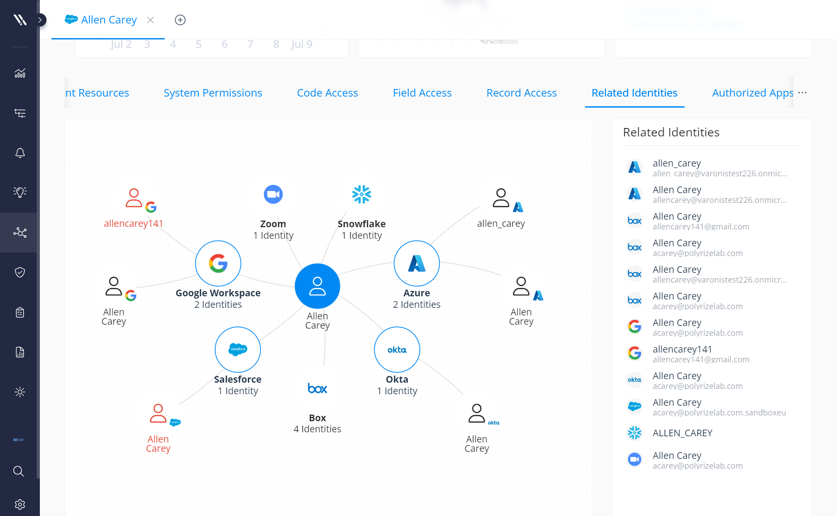Screen dimensions: 837x516
Task: Click the Azure node in the graph
Action: coord(417,264)
